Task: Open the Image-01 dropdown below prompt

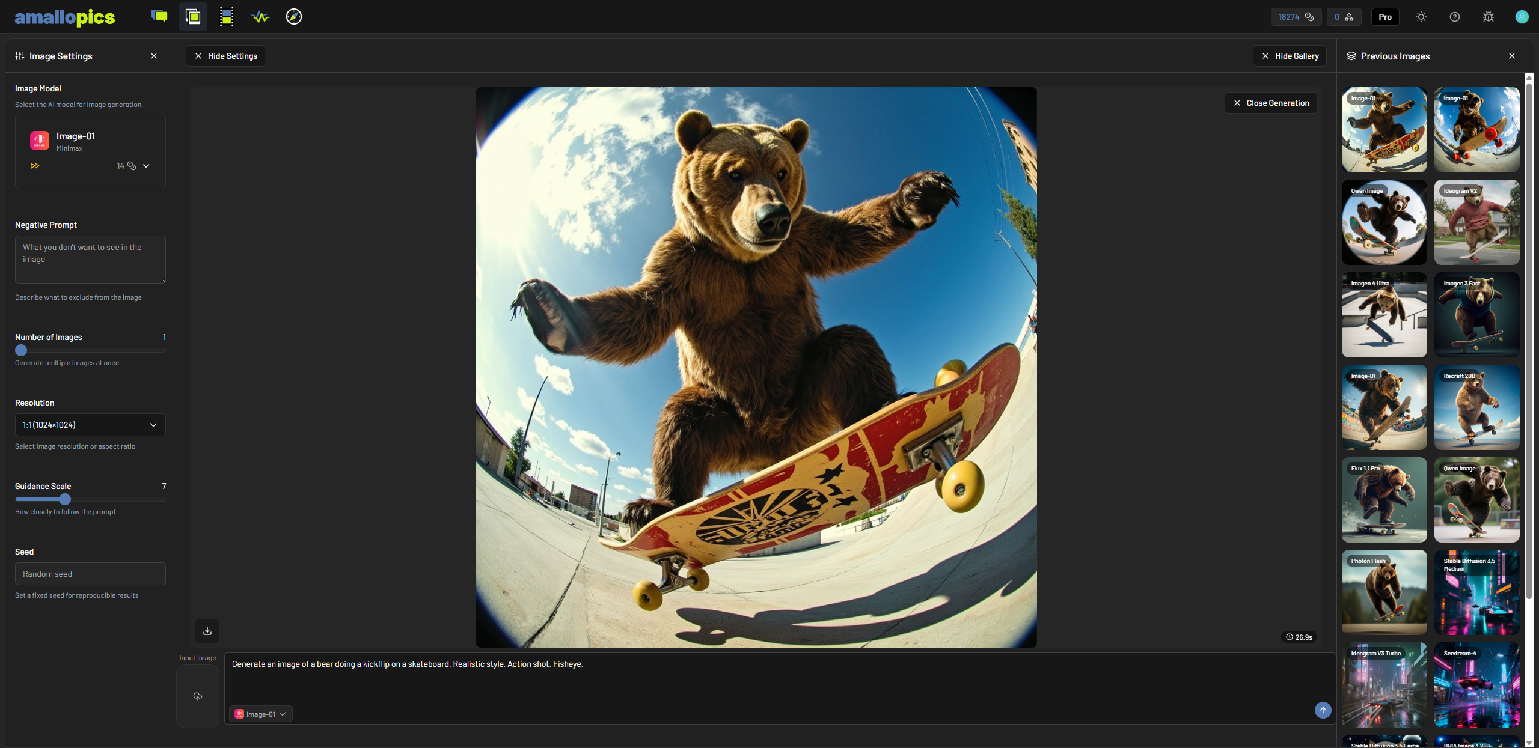Action: [x=261, y=714]
